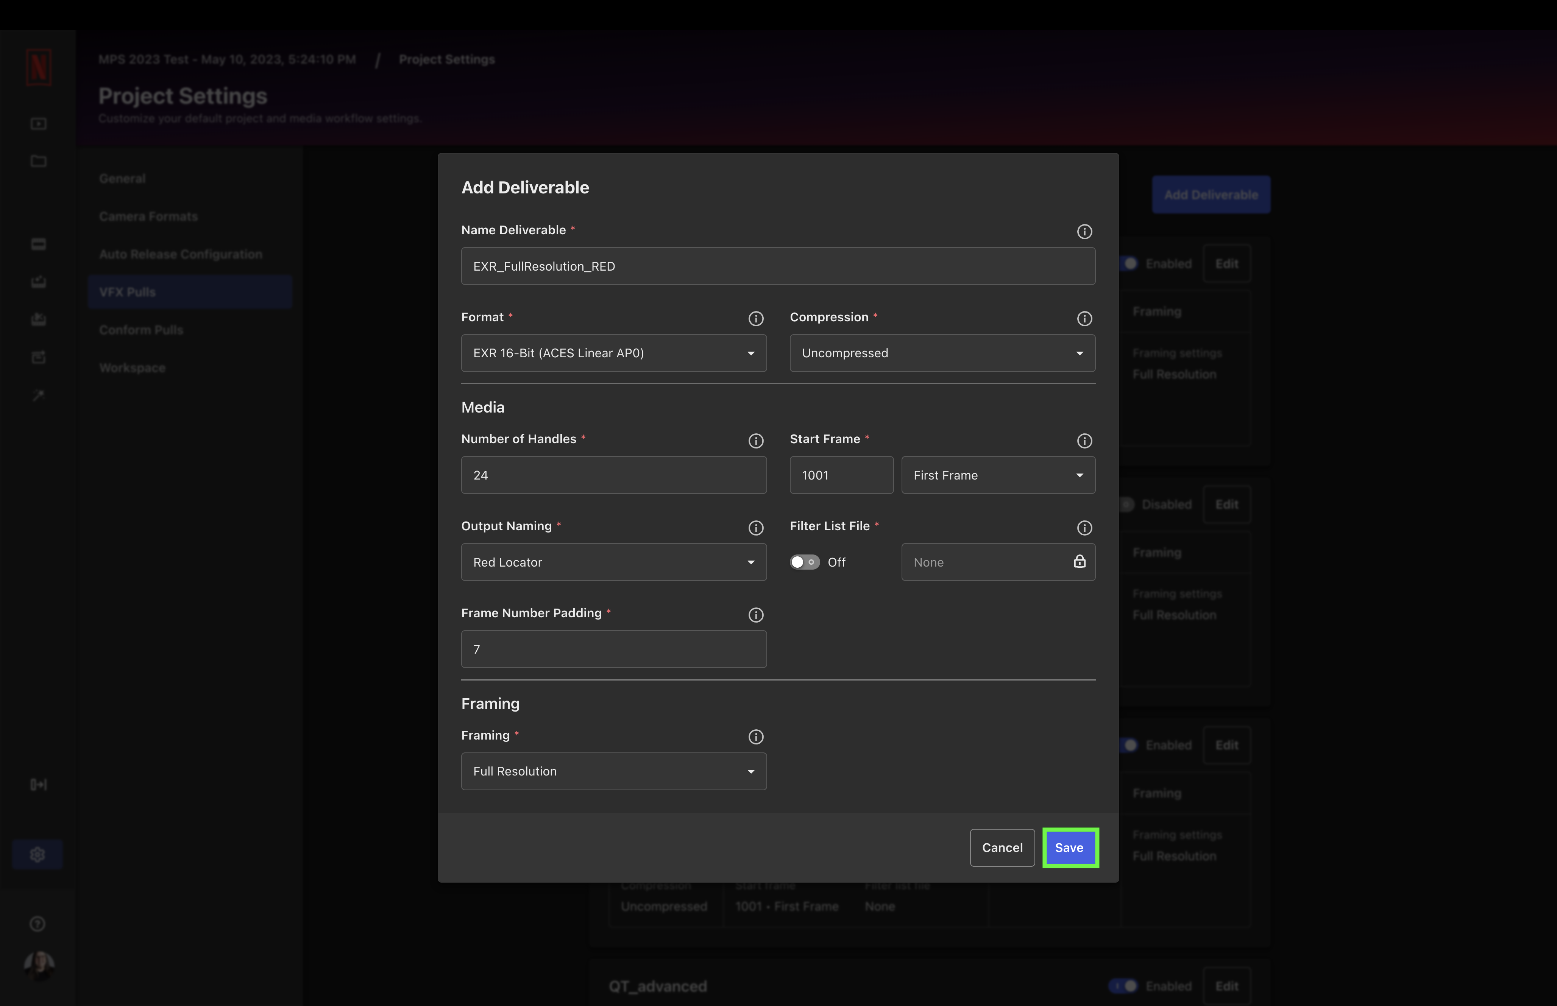Viewport: 1557px width, 1006px height.
Task: Click Edit button for QT_advanced deliverable
Action: [x=1226, y=986]
